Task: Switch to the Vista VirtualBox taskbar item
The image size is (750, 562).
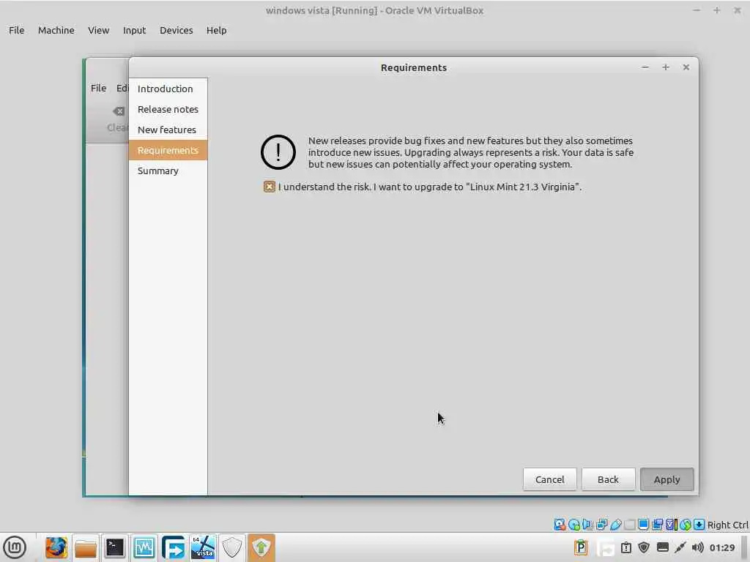Action: tap(204, 547)
